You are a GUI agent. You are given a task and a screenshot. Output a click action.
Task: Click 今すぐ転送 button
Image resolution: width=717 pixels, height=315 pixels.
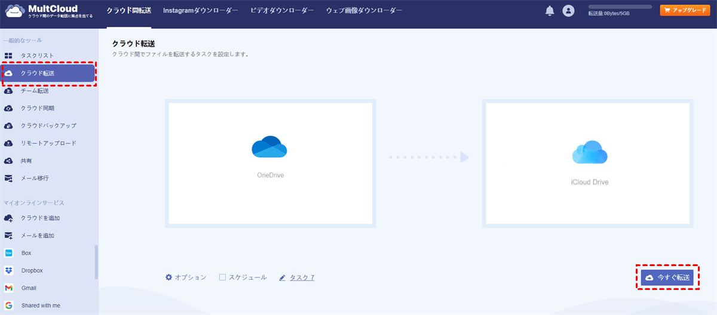click(x=667, y=278)
